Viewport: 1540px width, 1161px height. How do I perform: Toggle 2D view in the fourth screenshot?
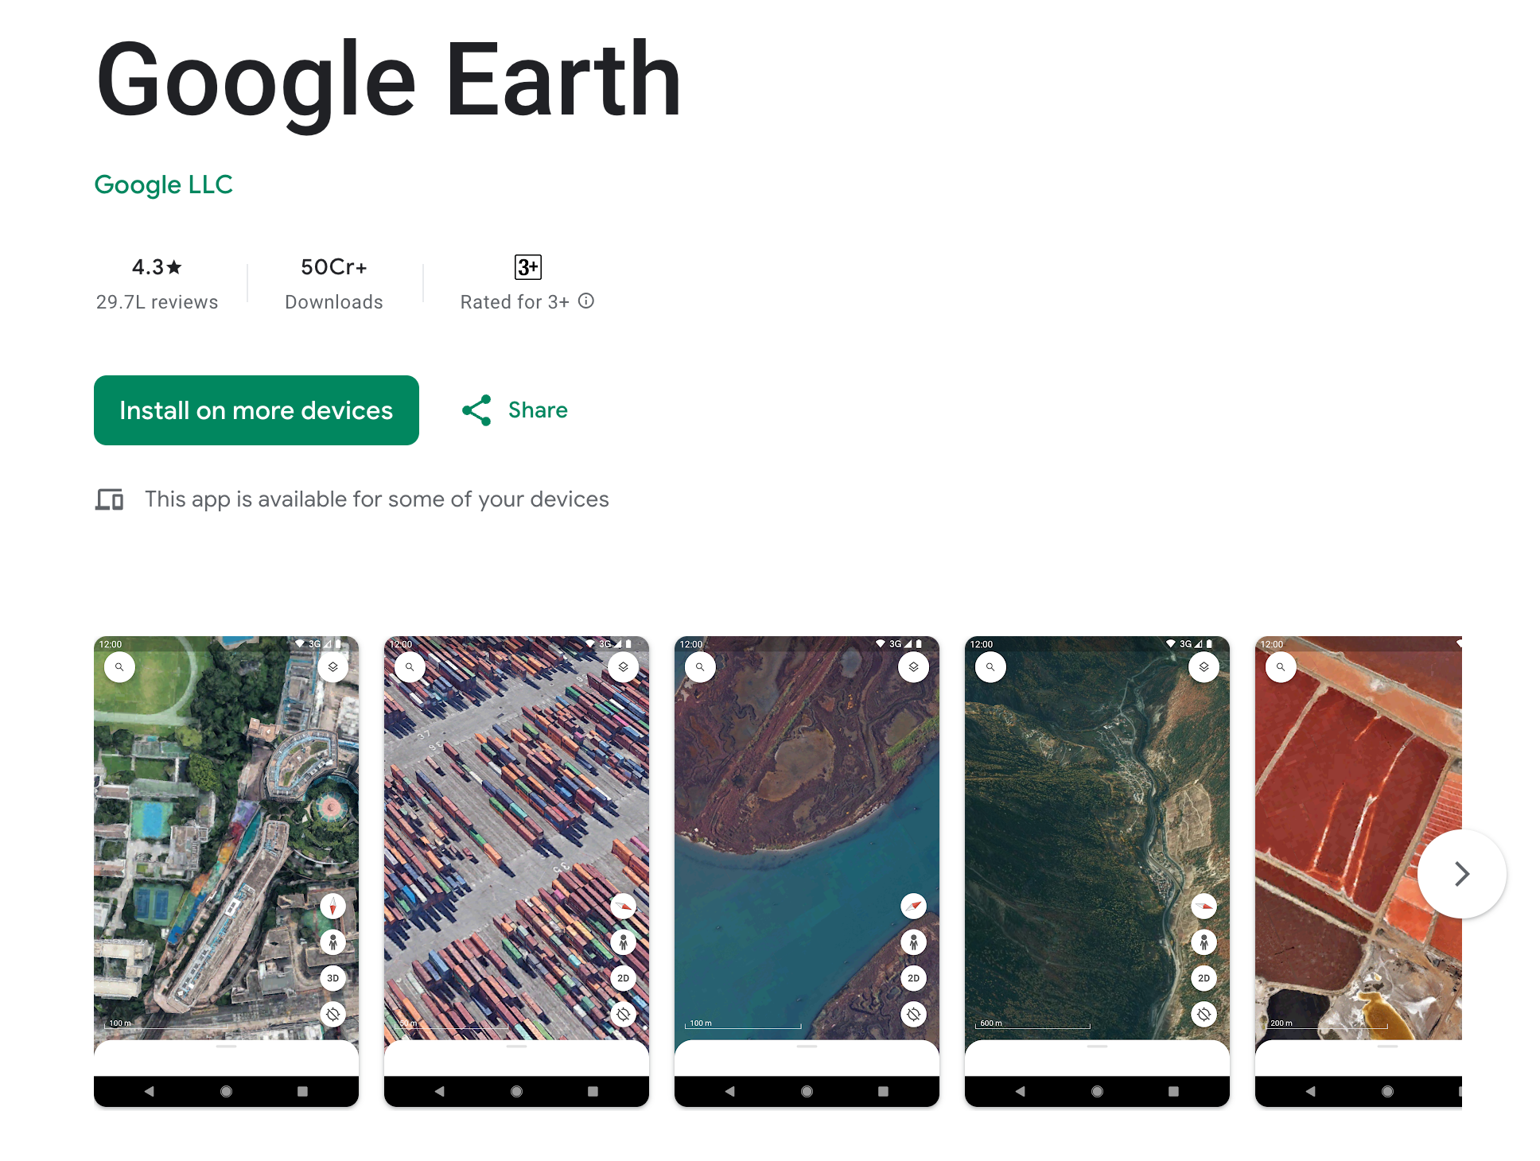[1204, 979]
